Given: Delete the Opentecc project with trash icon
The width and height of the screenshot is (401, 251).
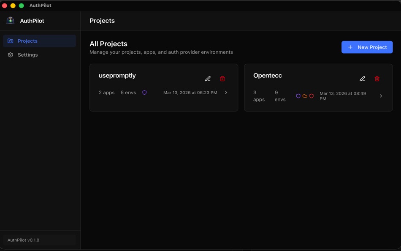Looking at the screenshot, I should click(377, 79).
